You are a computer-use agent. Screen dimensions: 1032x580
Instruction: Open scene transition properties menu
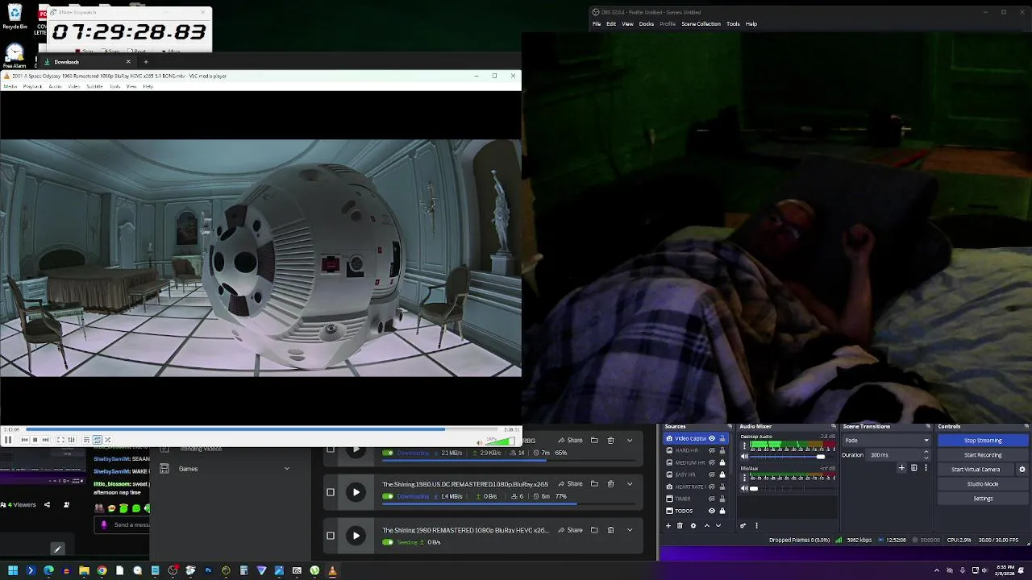point(926,468)
